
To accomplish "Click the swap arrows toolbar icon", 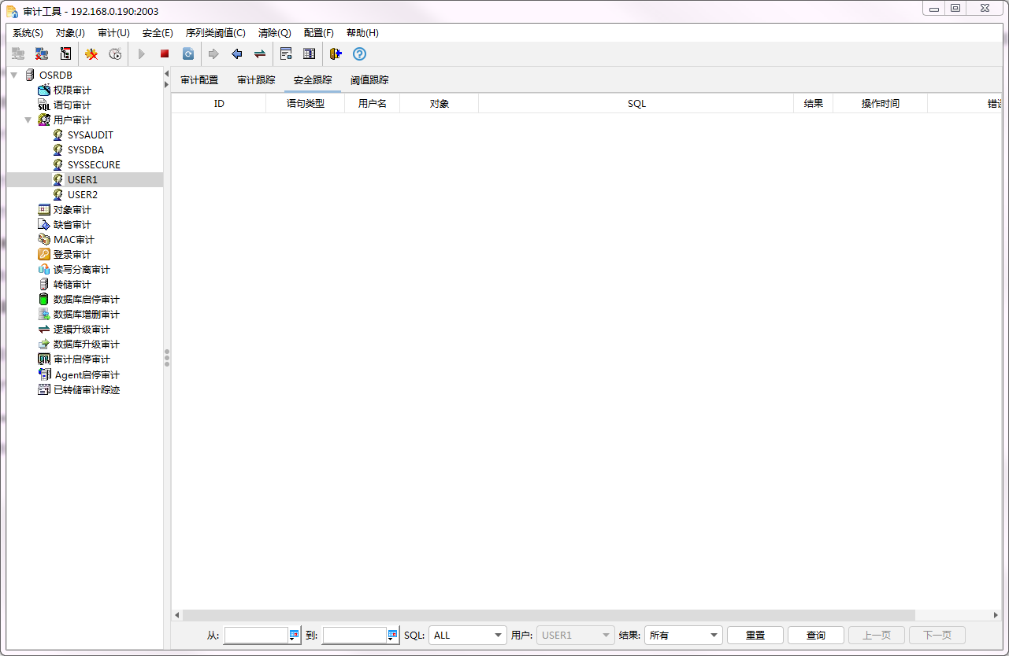I will (x=259, y=54).
